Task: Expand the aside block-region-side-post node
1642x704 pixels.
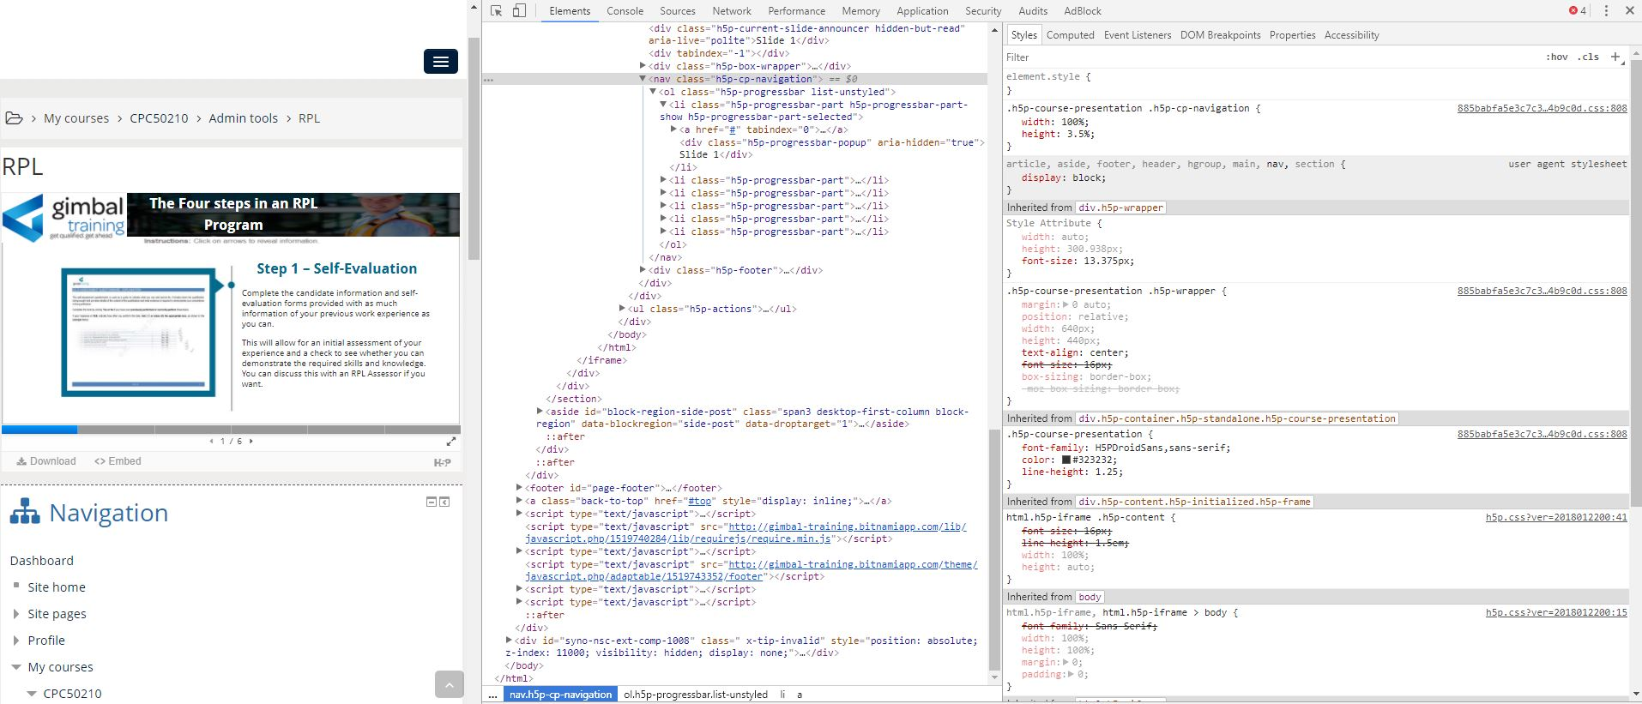Action: (540, 412)
